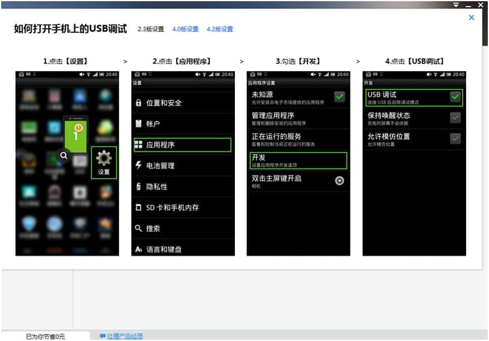Select the highlighted 应用程序 row
489x341 pixels.
click(x=183, y=145)
